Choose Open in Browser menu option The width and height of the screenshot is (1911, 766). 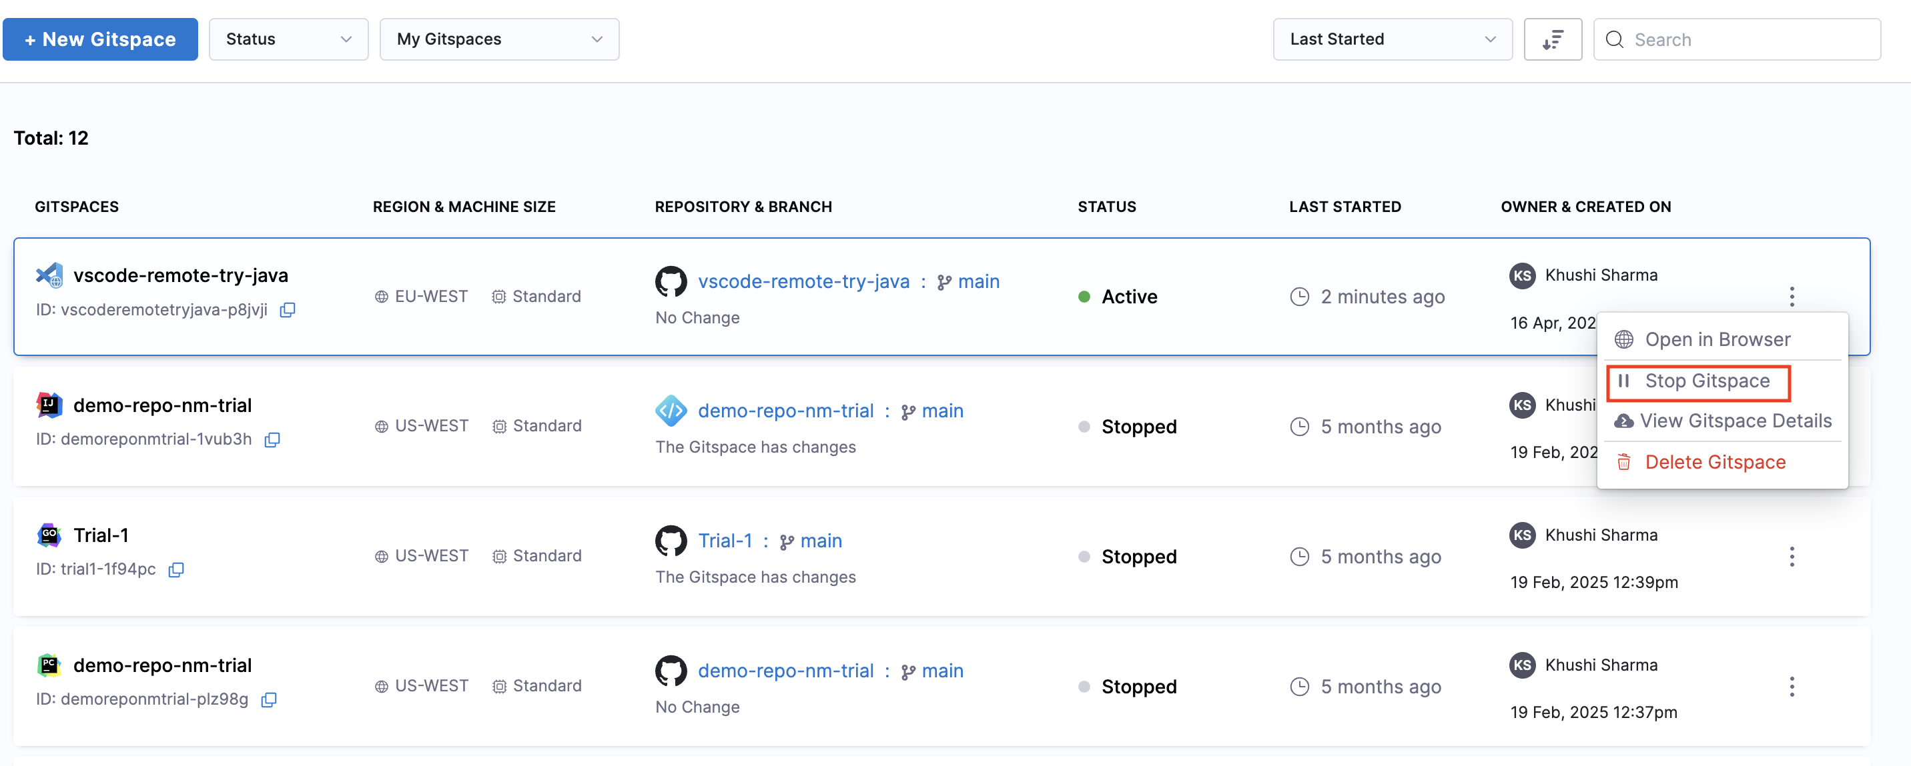pos(1717,339)
